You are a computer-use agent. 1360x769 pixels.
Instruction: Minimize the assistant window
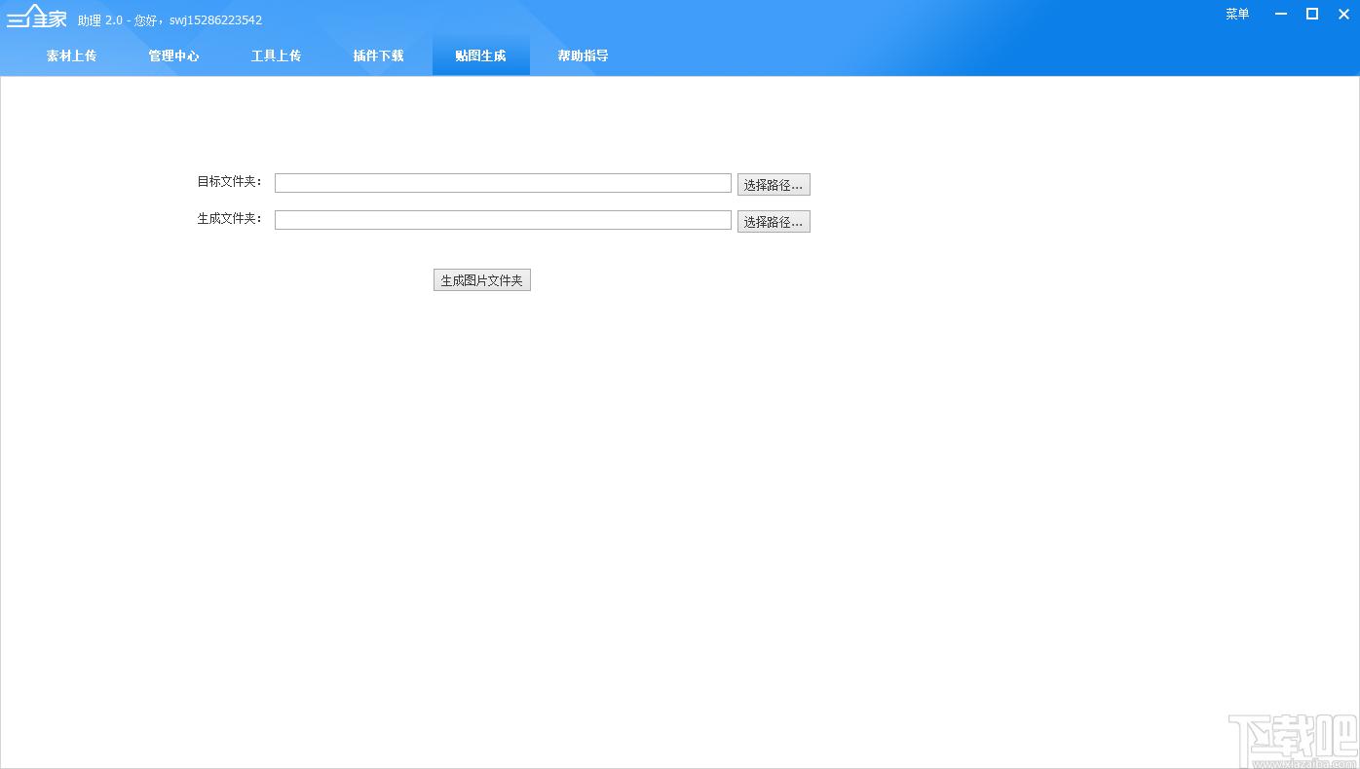coord(1280,14)
